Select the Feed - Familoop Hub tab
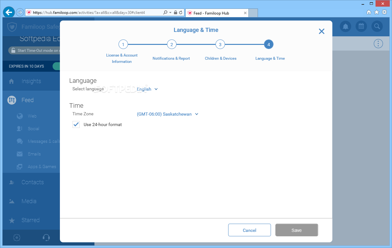Screen dimensions: 392x248 [x=217, y=13]
